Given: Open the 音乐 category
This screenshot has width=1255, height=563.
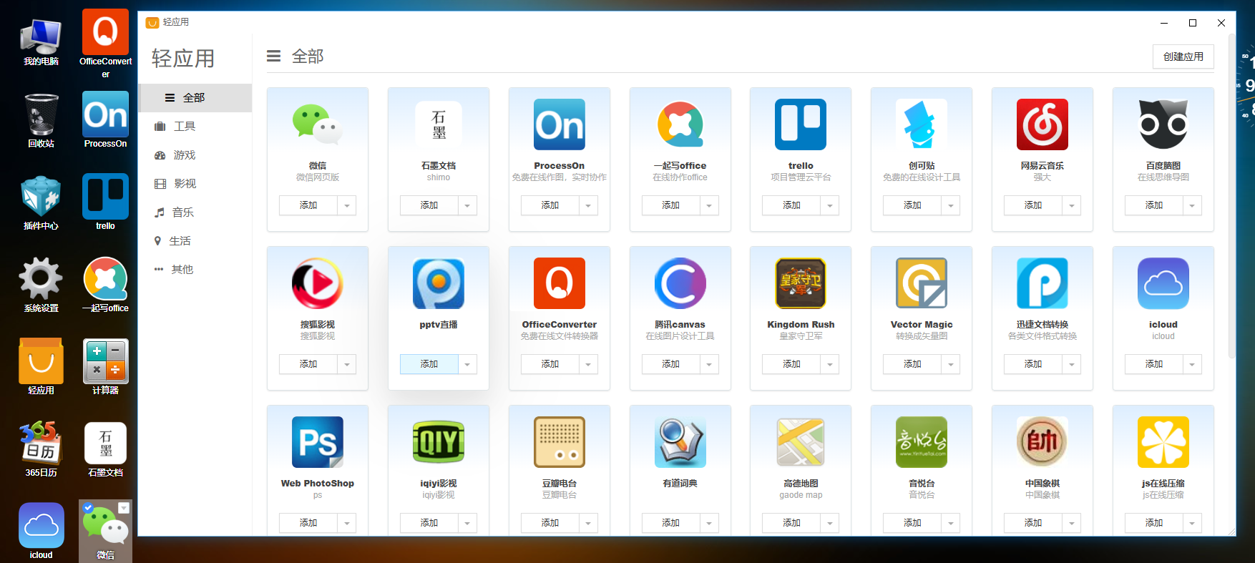Looking at the screenshot, I should click(195, 212).
